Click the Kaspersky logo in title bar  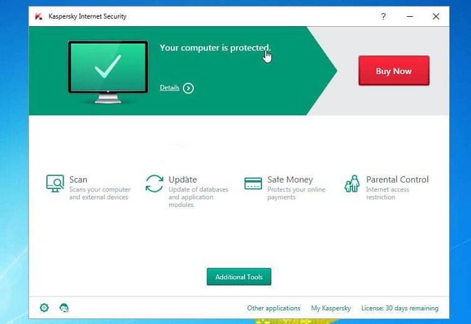click(39, 16)
